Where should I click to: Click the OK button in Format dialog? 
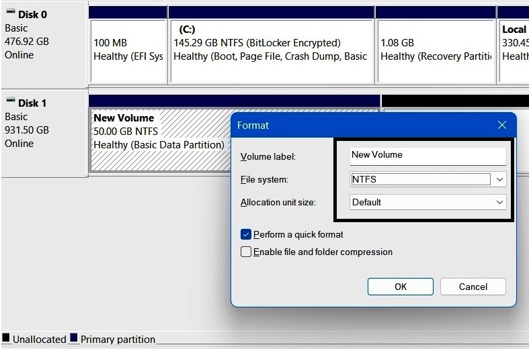(400, 287)
